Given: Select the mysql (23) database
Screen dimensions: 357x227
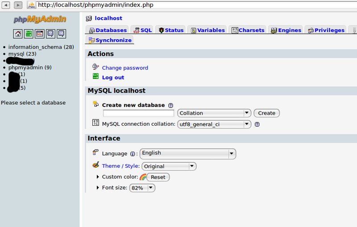Looking at the screenshot, I should coord(22,54).
